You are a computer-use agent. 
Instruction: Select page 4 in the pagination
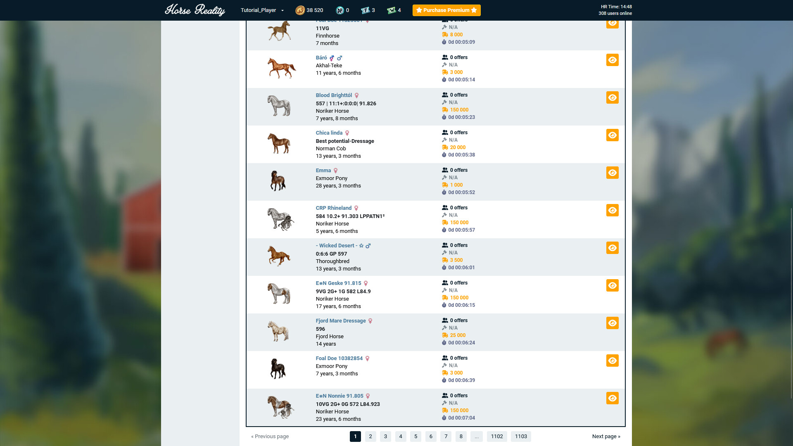[400, 436]
